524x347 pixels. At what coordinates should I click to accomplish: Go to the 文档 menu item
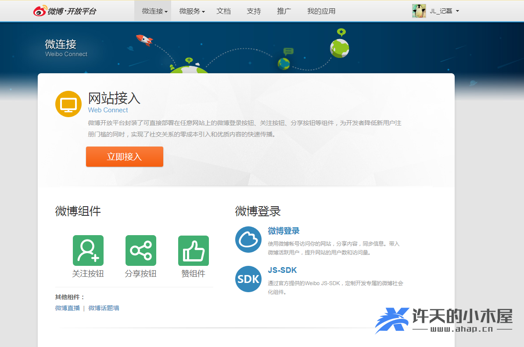(x=223, y=11)
